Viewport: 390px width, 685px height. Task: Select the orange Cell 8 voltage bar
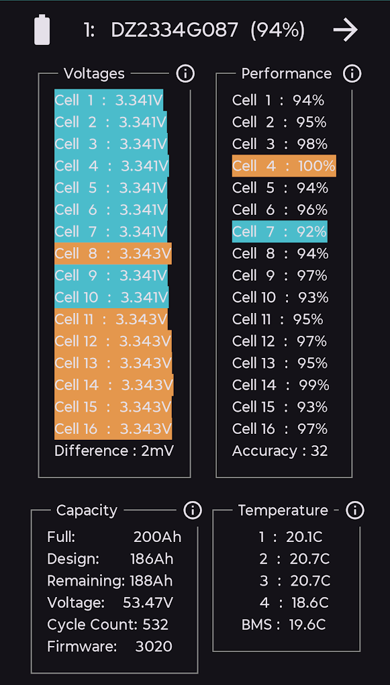(x=113, y=253)
